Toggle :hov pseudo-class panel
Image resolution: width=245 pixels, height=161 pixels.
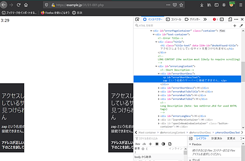click(x=138, y=144)
